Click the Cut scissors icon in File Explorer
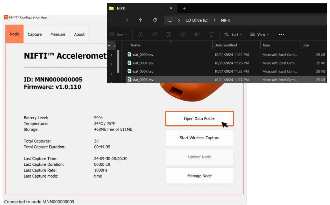The image size is (330, 205). [x=141, y=34]
